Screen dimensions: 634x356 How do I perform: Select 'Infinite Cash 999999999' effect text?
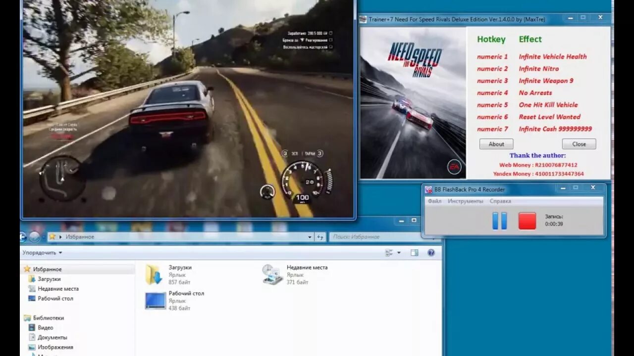pyautogui.click(x=555, y=129)
